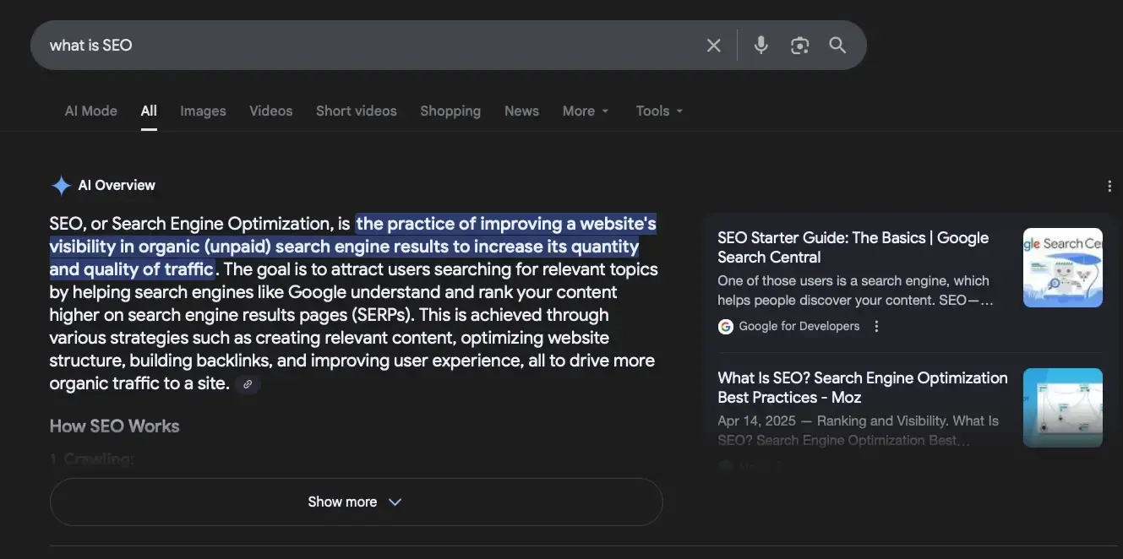The image size is (1123, 559).
Task: Open the Images tab
Action: pyautogui.click(x=203, y=111)
